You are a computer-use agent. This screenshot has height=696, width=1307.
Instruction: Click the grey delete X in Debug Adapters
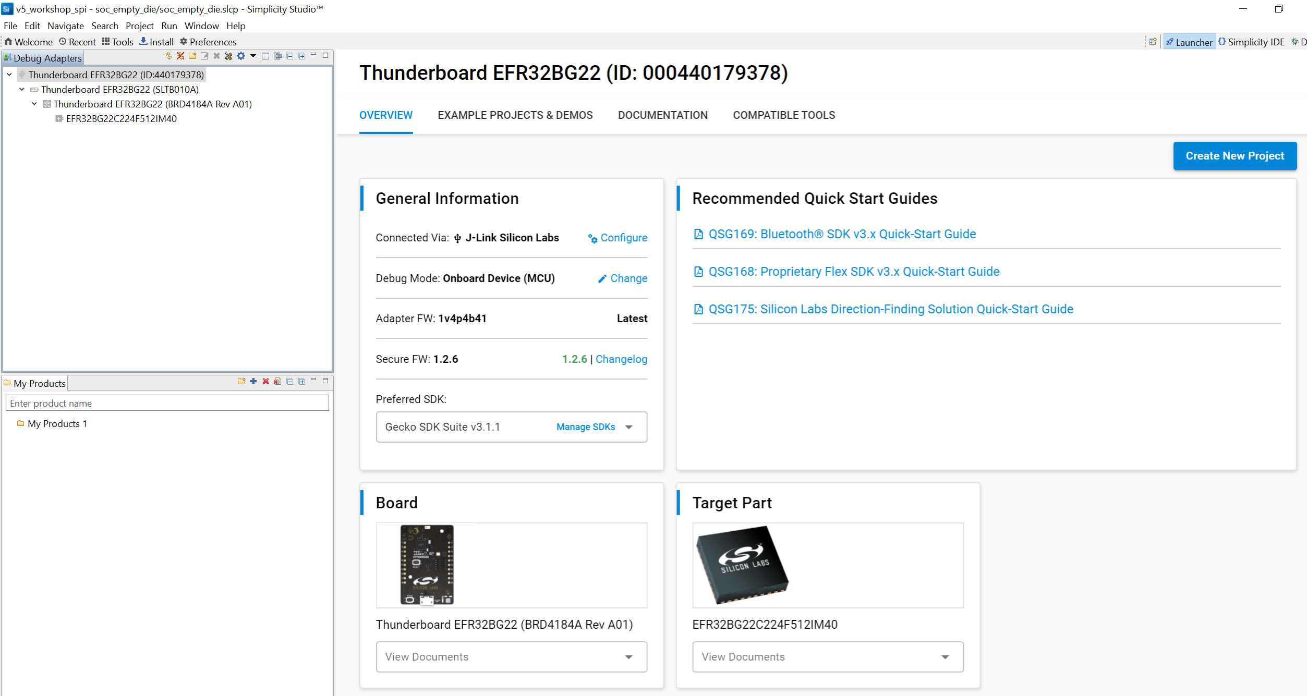pos(216,56)
